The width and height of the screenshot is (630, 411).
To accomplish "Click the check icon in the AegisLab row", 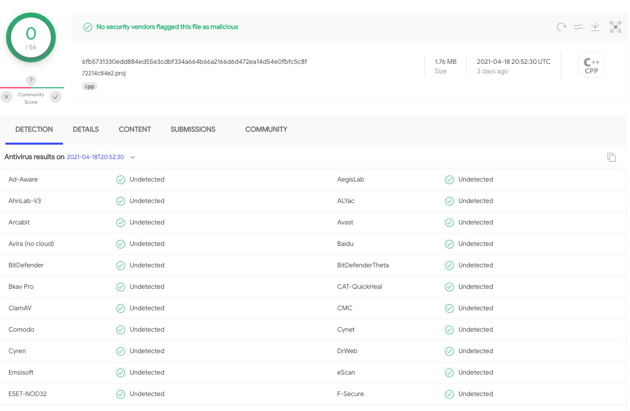I will coord(449,180).
